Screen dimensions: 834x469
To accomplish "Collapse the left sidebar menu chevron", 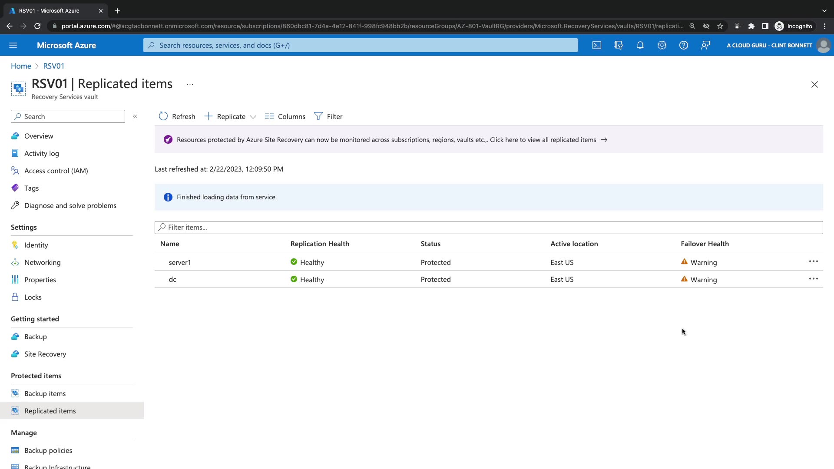I will 135,116.
